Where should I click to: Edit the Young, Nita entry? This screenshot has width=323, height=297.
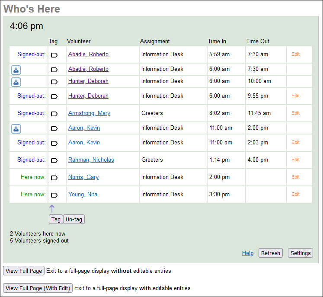pyautogui.click(x=295, y=195)
